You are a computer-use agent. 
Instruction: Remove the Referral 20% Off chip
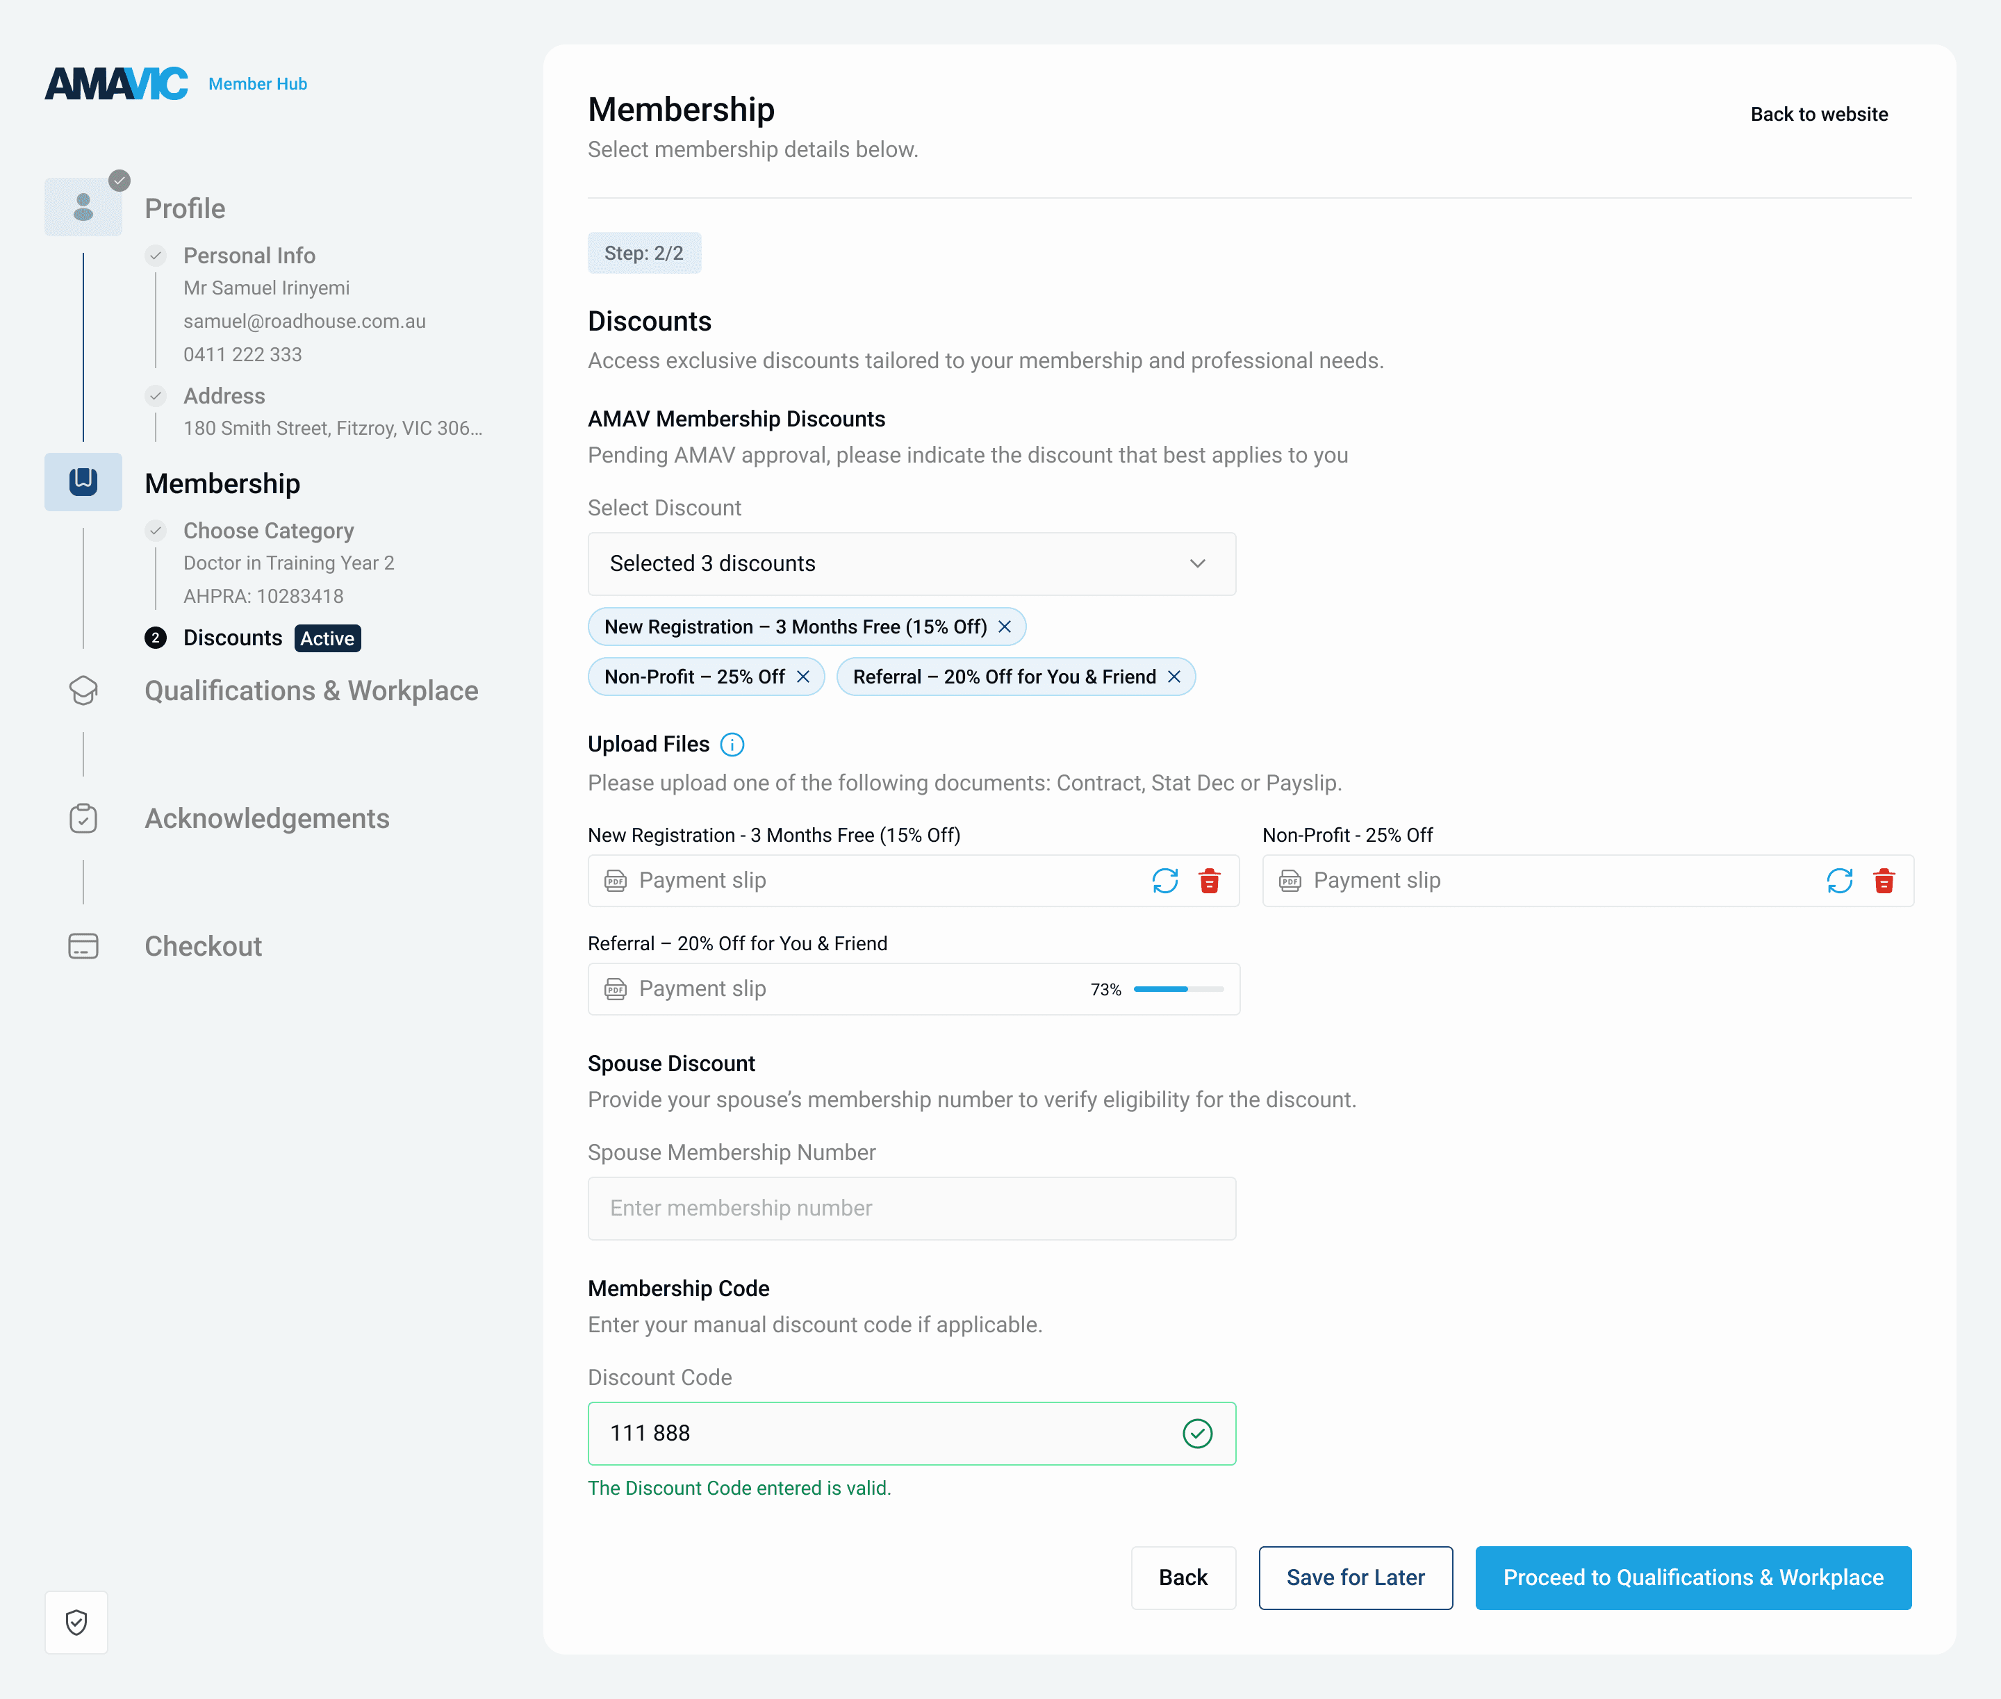coord(1174,677)
